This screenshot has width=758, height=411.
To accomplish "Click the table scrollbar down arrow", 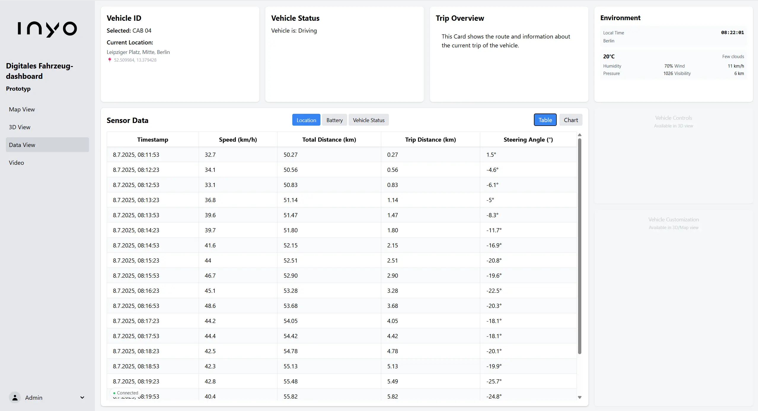I will pos(580,397).
